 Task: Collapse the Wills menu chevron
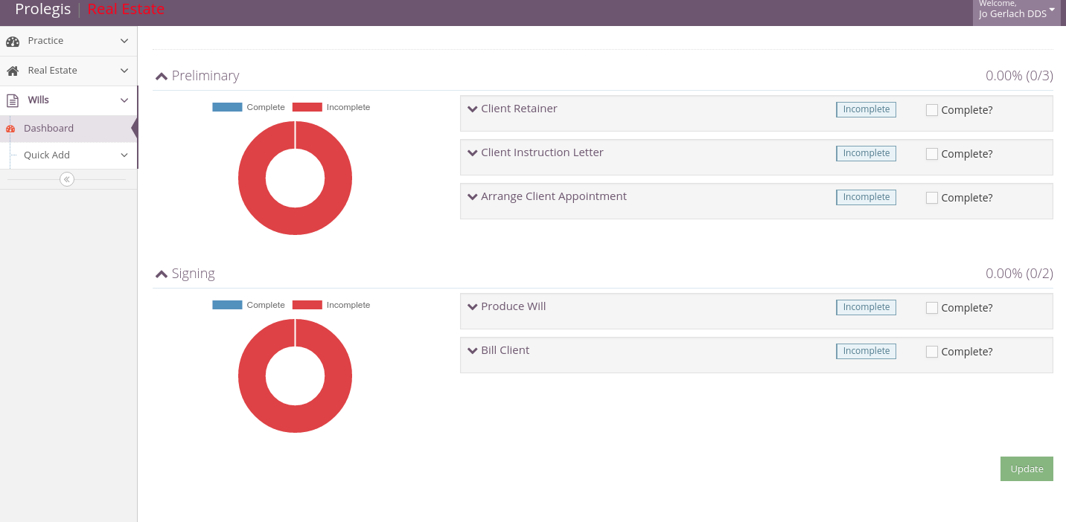pyautogui.click(x=124, y=100)
